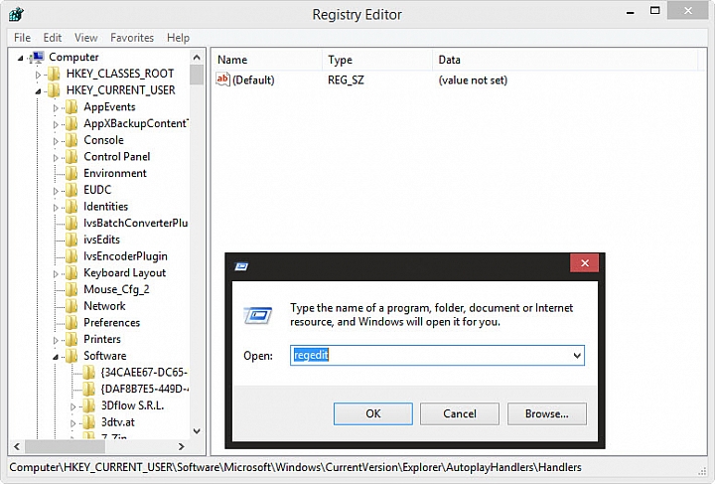
Task: Expand the AppEvents key
Action: tap(56, 108)
